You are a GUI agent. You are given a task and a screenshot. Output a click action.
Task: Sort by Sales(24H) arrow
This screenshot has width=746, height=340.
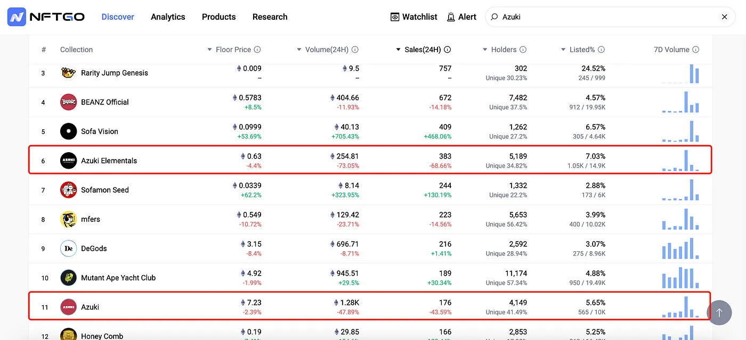click(x=398, y=50)
